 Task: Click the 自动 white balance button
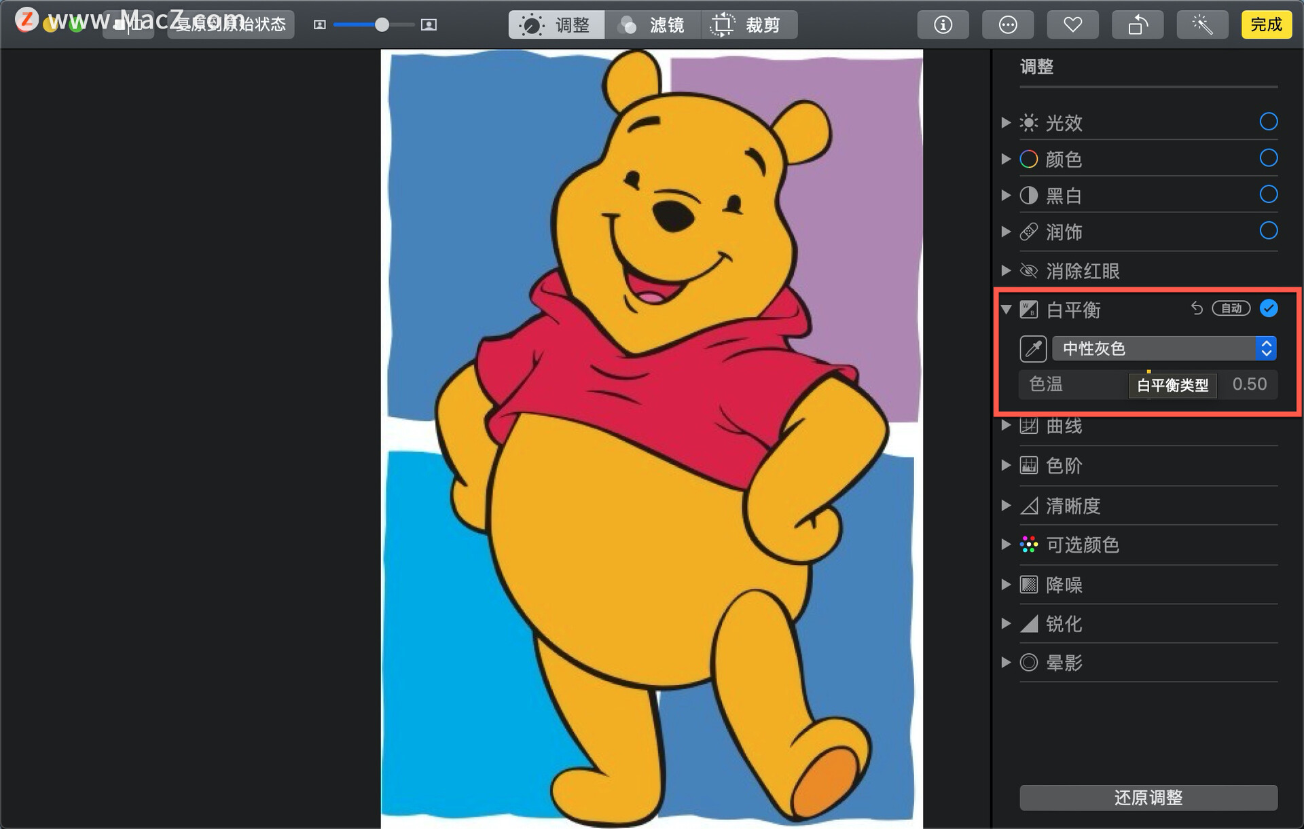1231,309
